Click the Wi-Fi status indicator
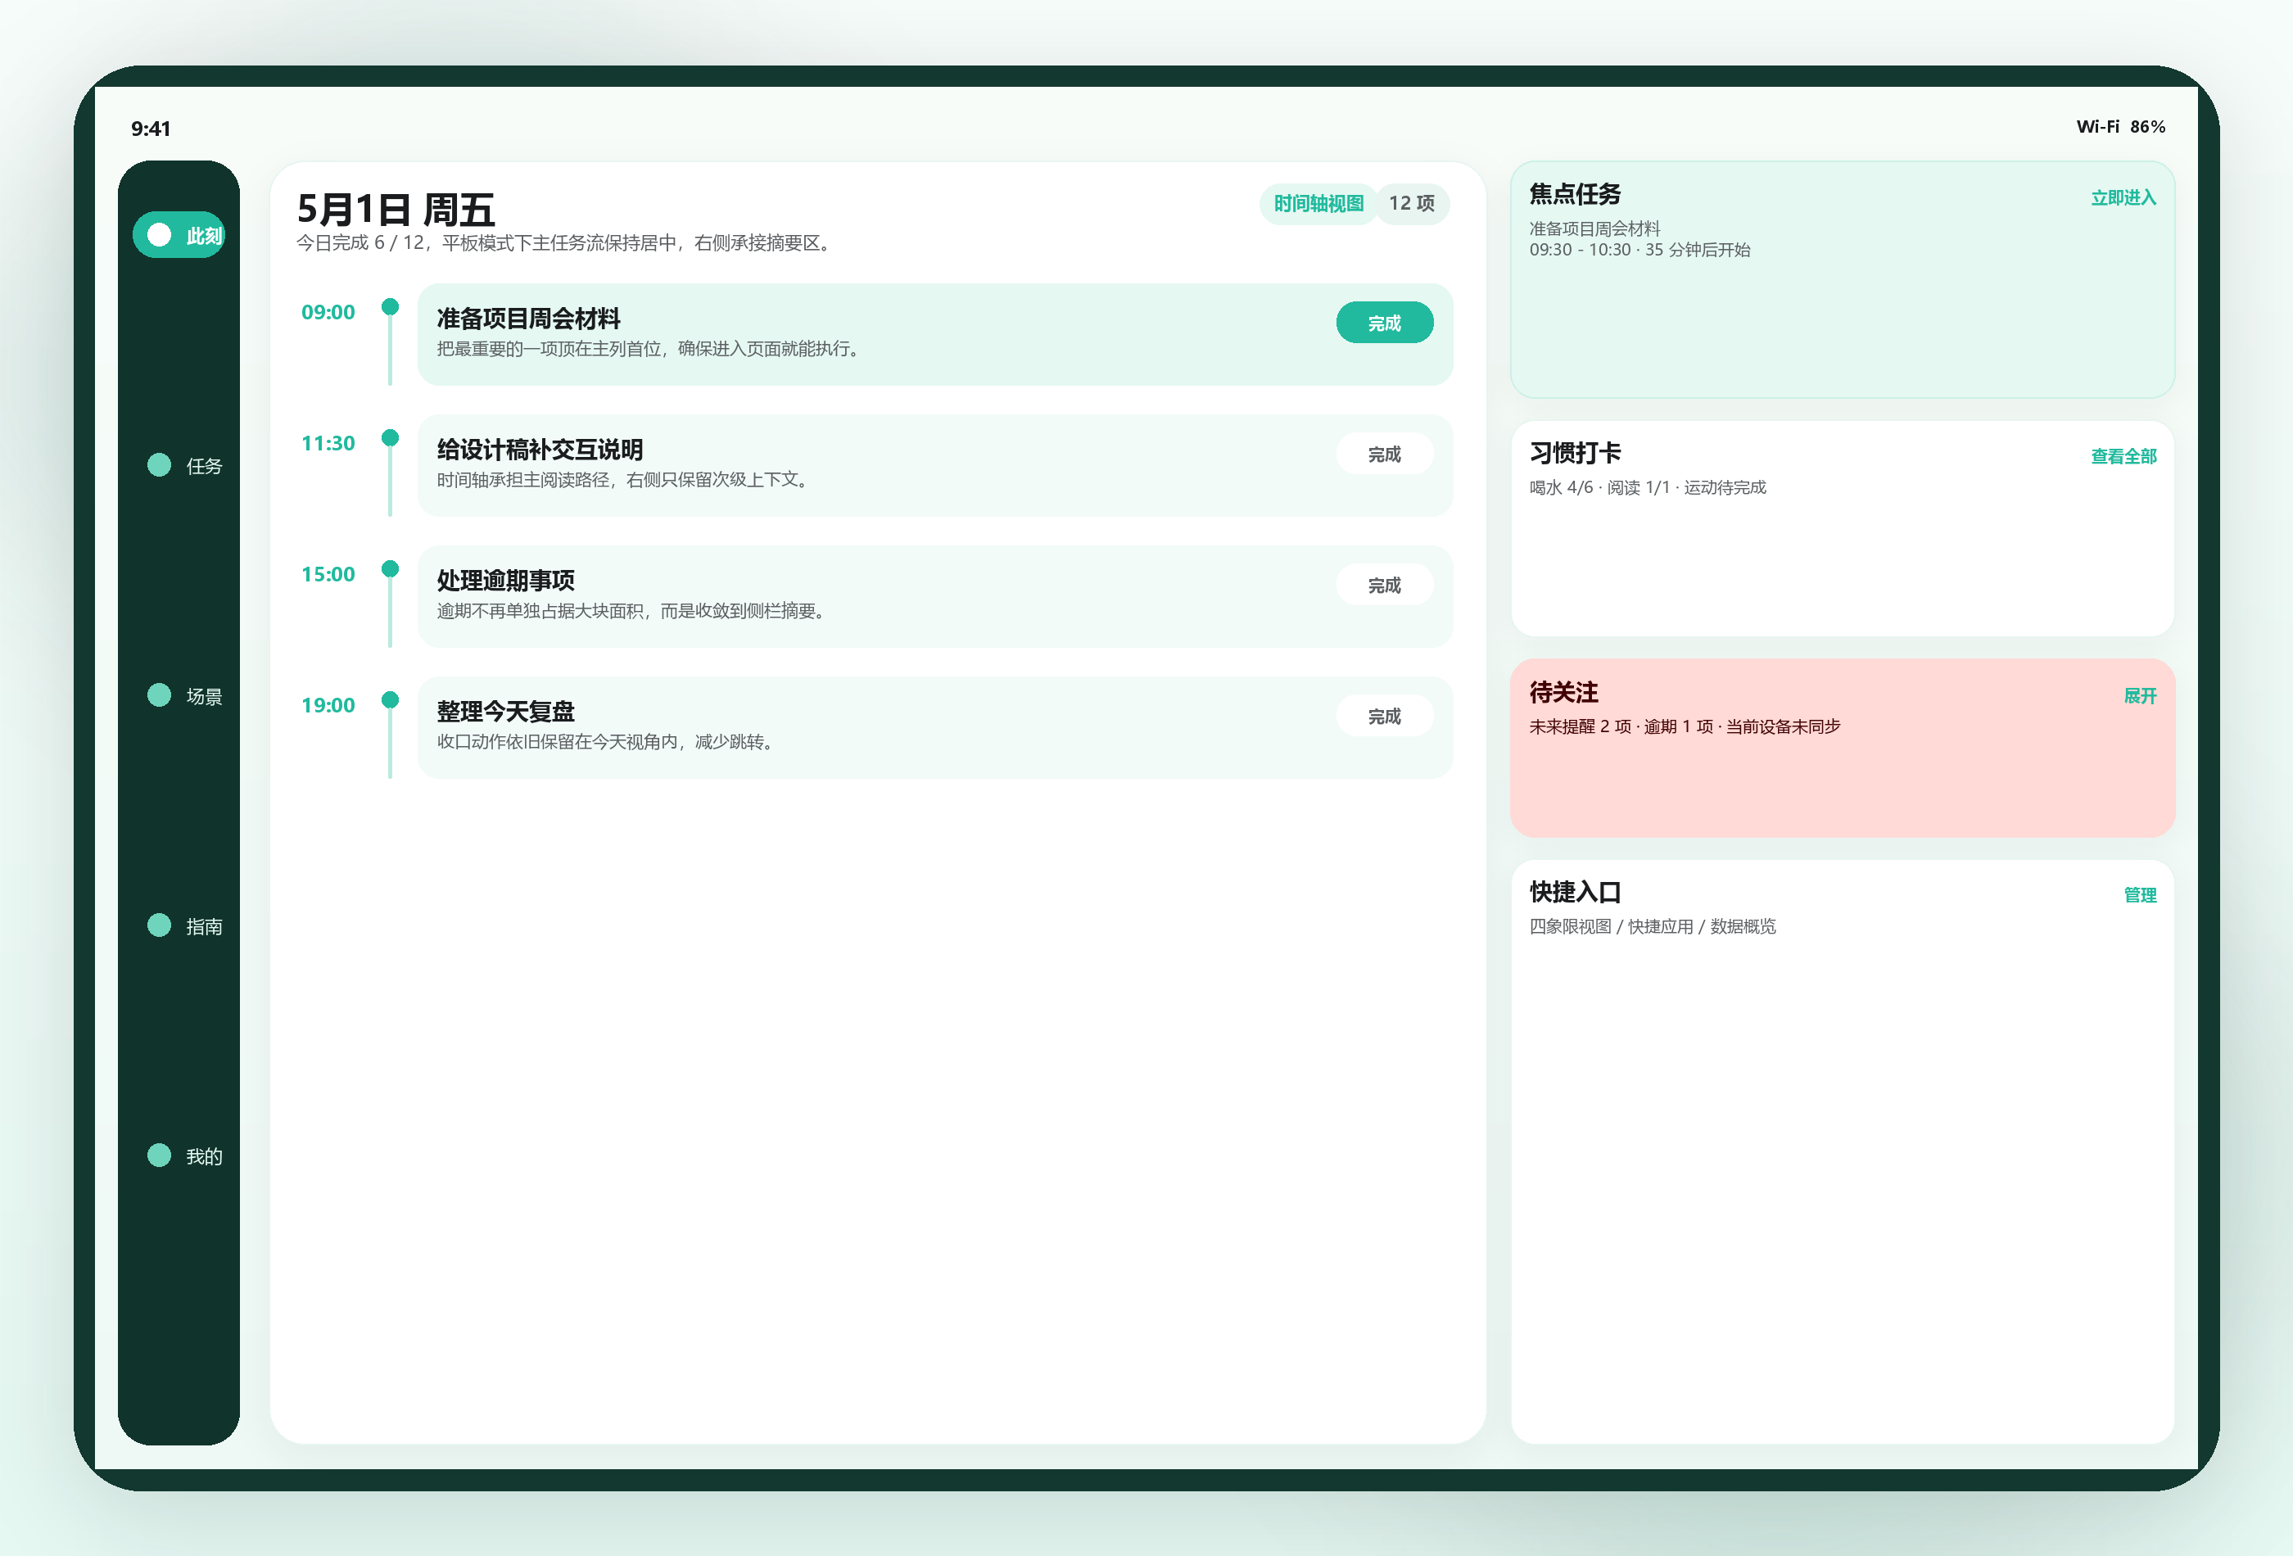Image resolution: width=2293 pixels, height=1556 pixels. click(x=2097, y=126)
